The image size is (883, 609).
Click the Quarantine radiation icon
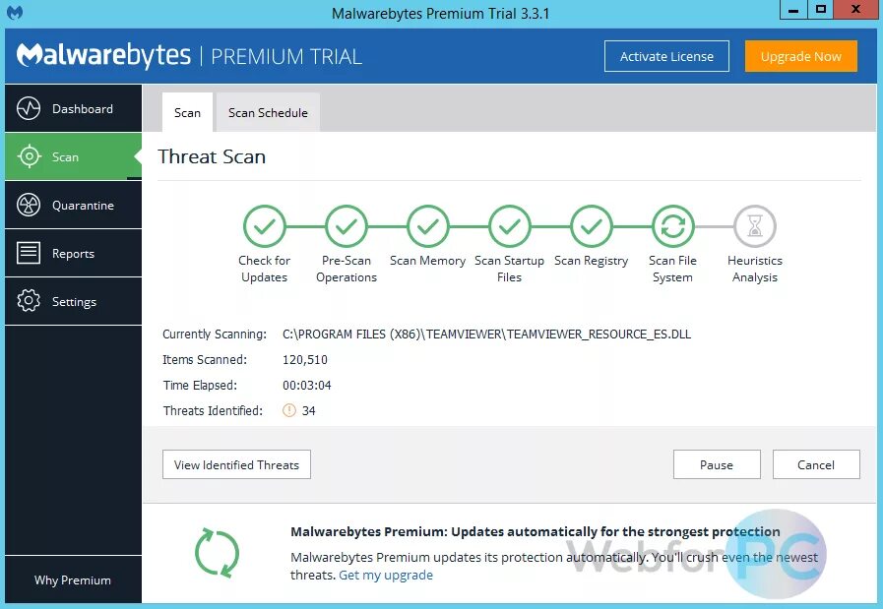click(x=29, y=205)
